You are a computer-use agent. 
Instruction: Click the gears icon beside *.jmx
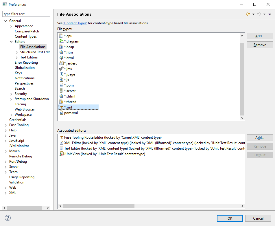point(61,69)
